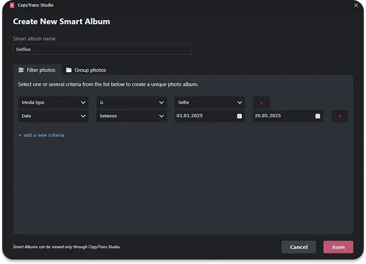Remove the Media type criteria row
This screenshot has height=264, width=366.
pos(261,103)
